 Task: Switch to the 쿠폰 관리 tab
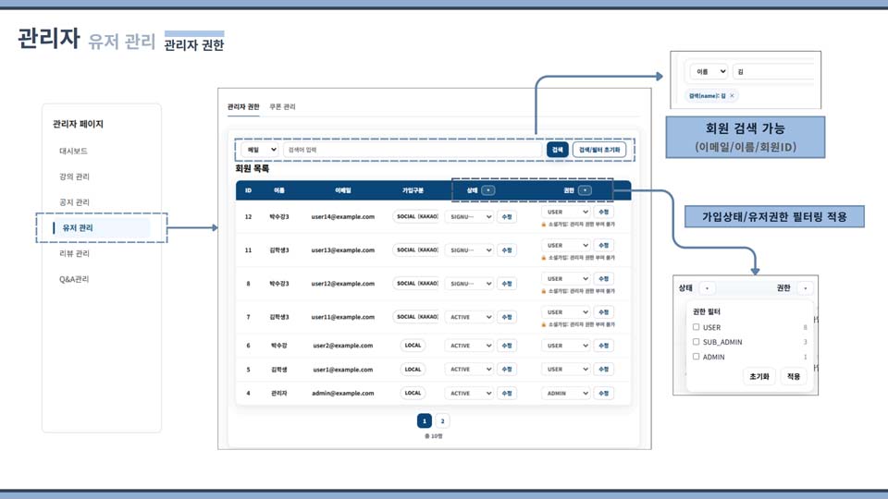[x=282, y=107]
